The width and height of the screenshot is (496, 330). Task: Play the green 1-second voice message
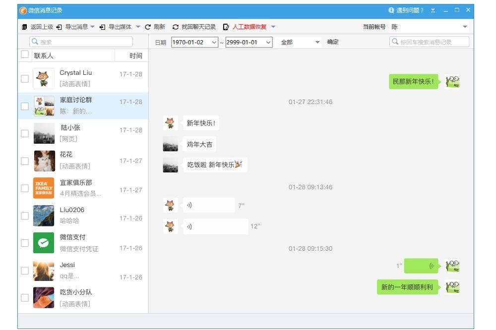coord(421,266)
